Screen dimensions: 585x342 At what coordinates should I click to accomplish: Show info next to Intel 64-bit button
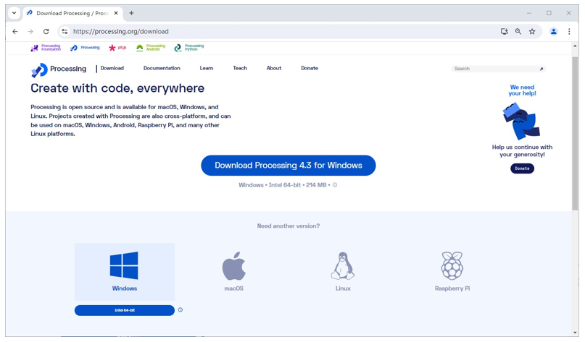point(181,310)
